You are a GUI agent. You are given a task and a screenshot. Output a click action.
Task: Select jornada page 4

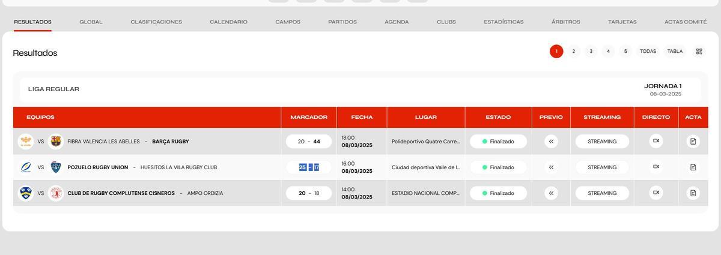608,52
